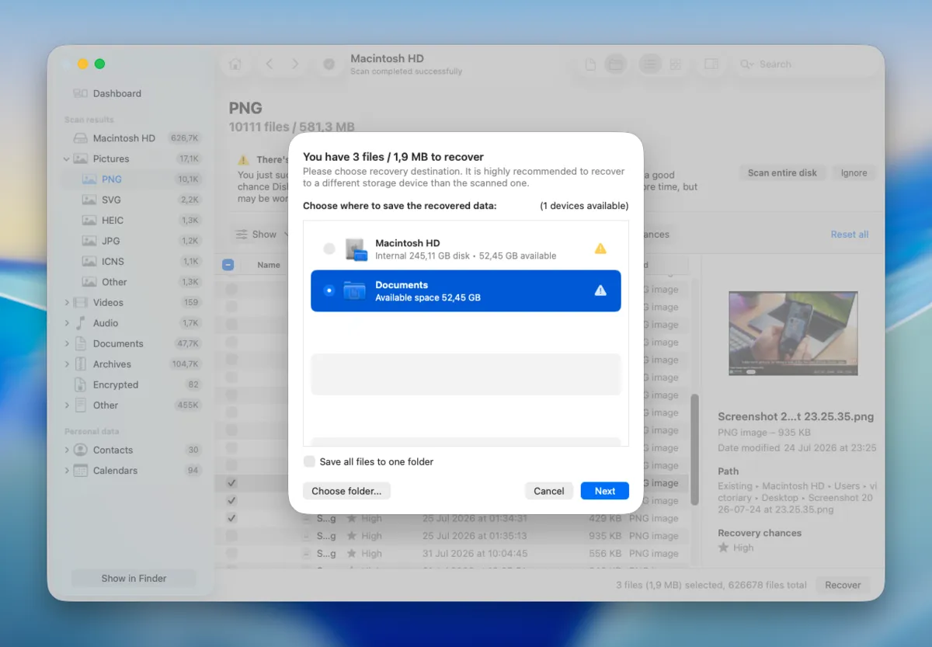Select the Documents radio button

coord(329,290)
